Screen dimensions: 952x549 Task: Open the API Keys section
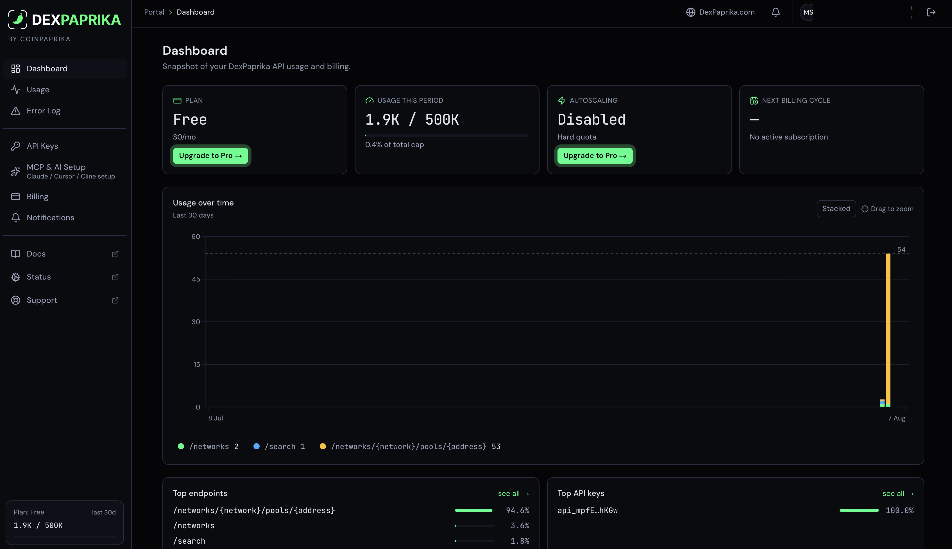(65, 146)
